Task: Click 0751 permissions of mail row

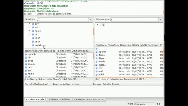Action: [x=150, y=71]
